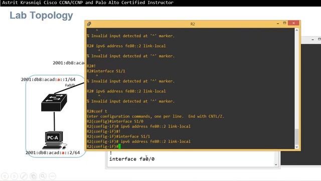
Task: Click the R2 terminal scrollbar thumb
Action: click(296, 137)
